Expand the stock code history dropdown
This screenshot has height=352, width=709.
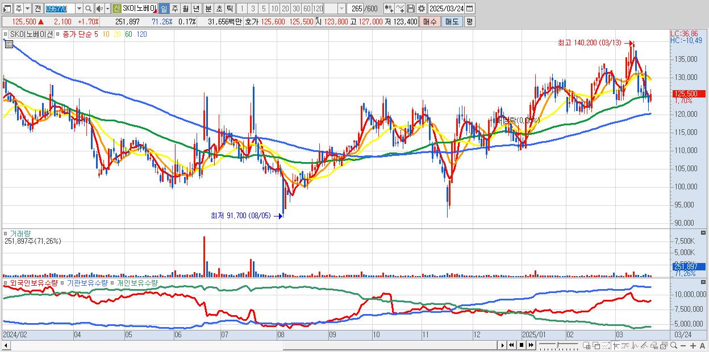tap(79, 9)
